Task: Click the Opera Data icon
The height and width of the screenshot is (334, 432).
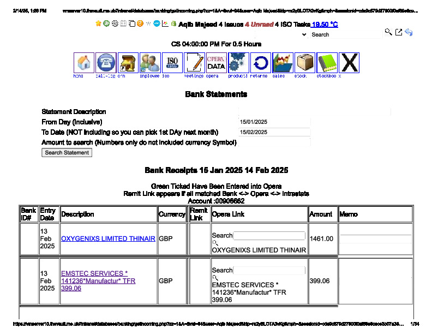Action: pos(216,63)
